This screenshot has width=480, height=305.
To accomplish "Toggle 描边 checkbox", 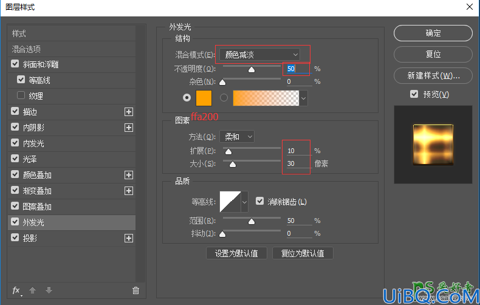I will pos(15,111).
